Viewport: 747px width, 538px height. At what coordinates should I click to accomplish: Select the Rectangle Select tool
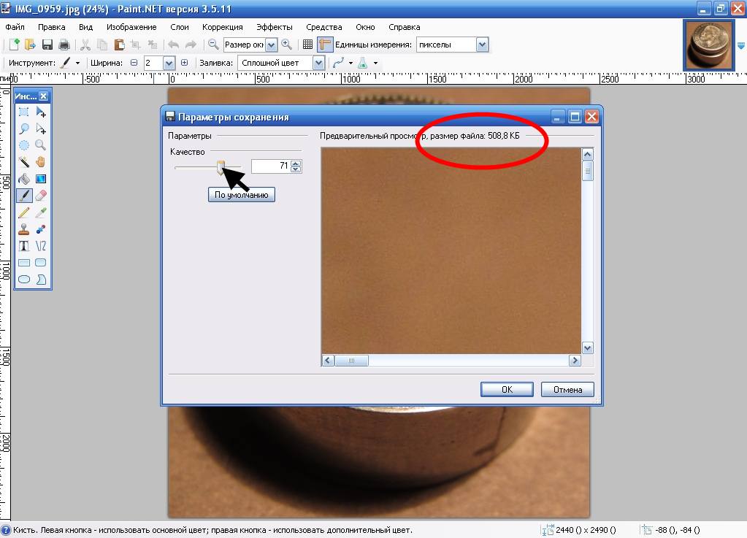point(24,112)
